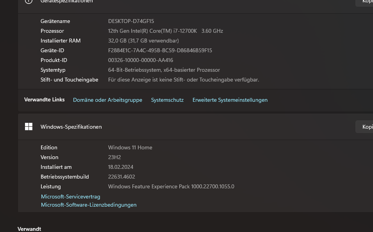The width and height of the screenshot is (373, 232).
Task: Click the Leistung label
Action: [x=51, y=186]
